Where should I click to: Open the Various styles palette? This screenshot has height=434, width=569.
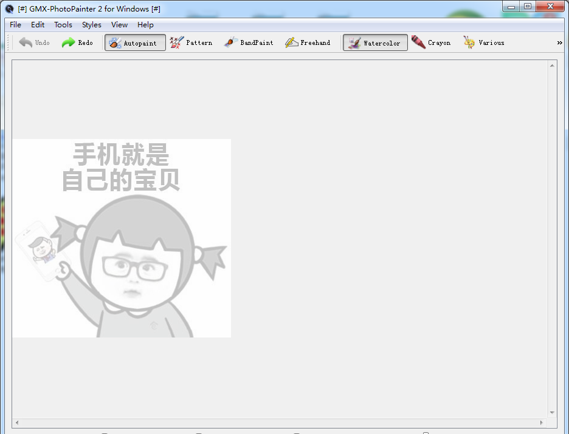484,42
